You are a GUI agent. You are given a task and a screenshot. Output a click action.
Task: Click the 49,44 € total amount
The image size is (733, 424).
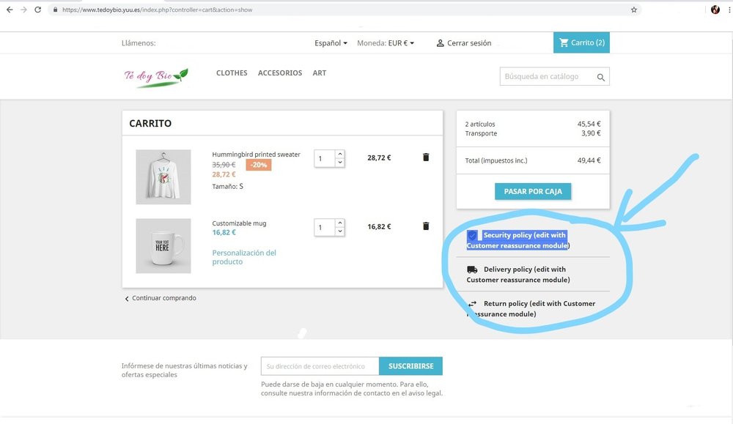589,160
